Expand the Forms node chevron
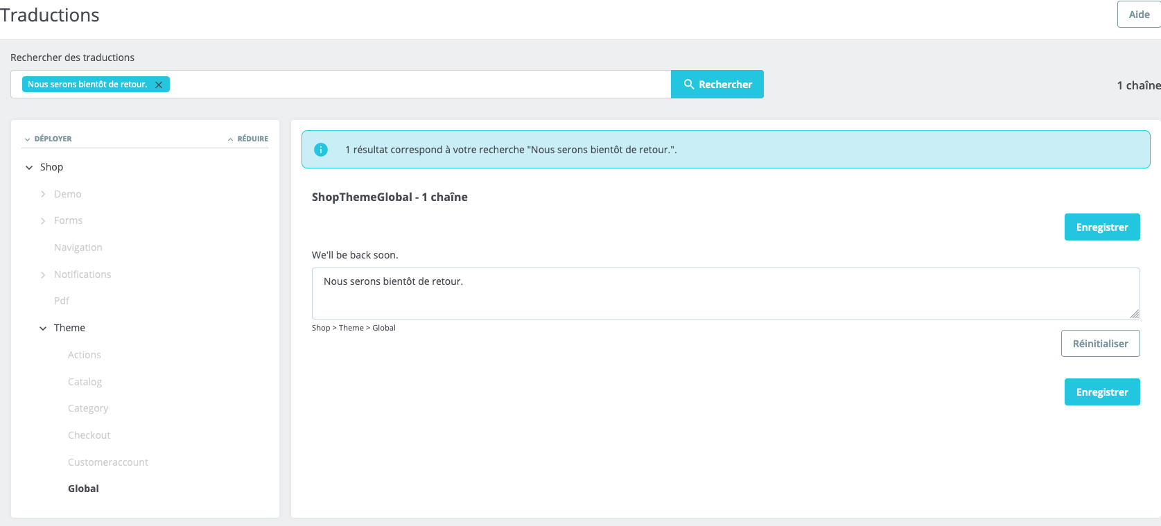The width and height of the screenshot is (1161, 526). coord(43,221)
